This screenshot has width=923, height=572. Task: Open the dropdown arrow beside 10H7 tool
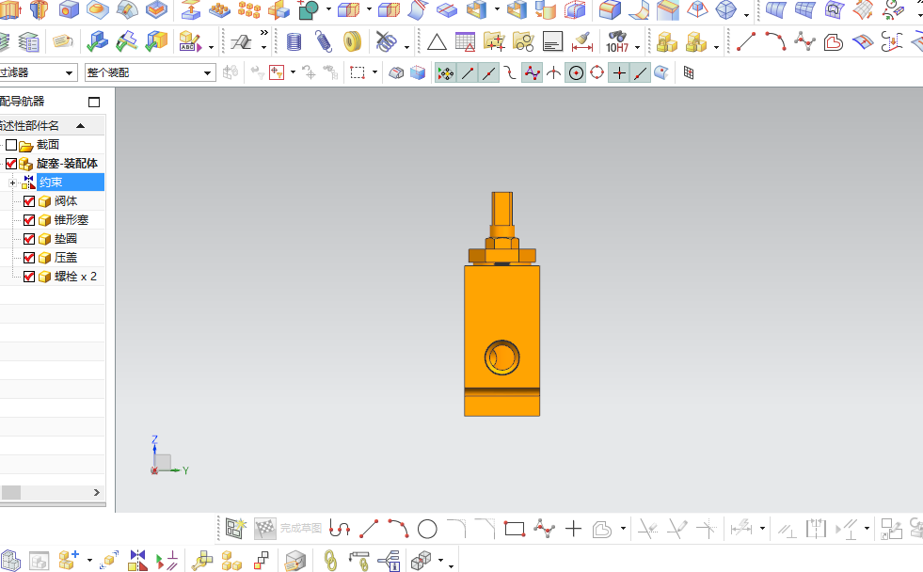coord(638,47)
